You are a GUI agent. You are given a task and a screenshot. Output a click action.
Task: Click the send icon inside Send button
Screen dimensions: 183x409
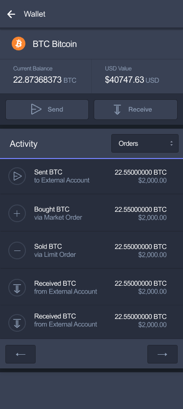click(x=36, y=109)
